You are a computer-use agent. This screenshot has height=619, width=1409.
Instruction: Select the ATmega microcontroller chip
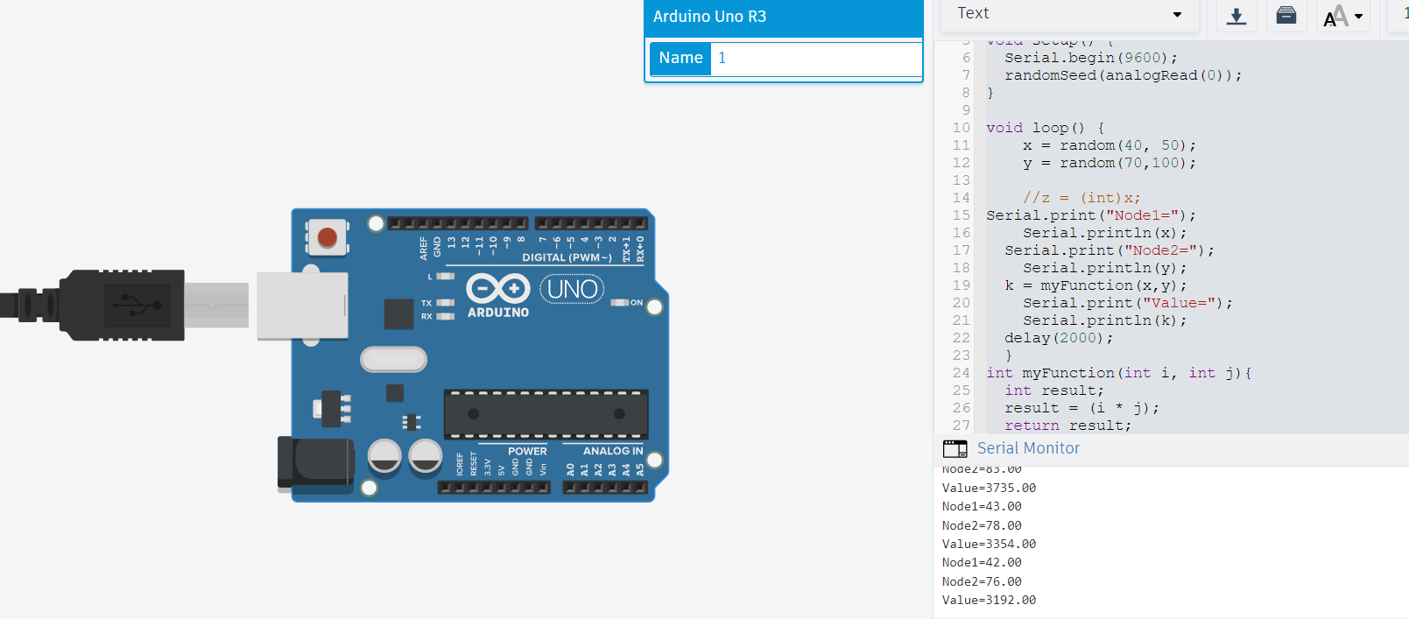pyautogui.click(x=546, y=414)
